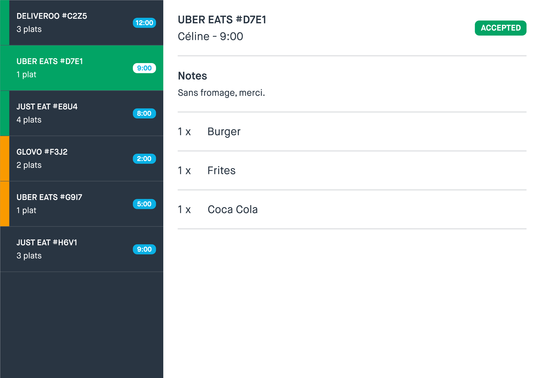Click the 8:00 time badge on JUST EAT
This screenshot has width=541, height=378.
tap(144, 113)
